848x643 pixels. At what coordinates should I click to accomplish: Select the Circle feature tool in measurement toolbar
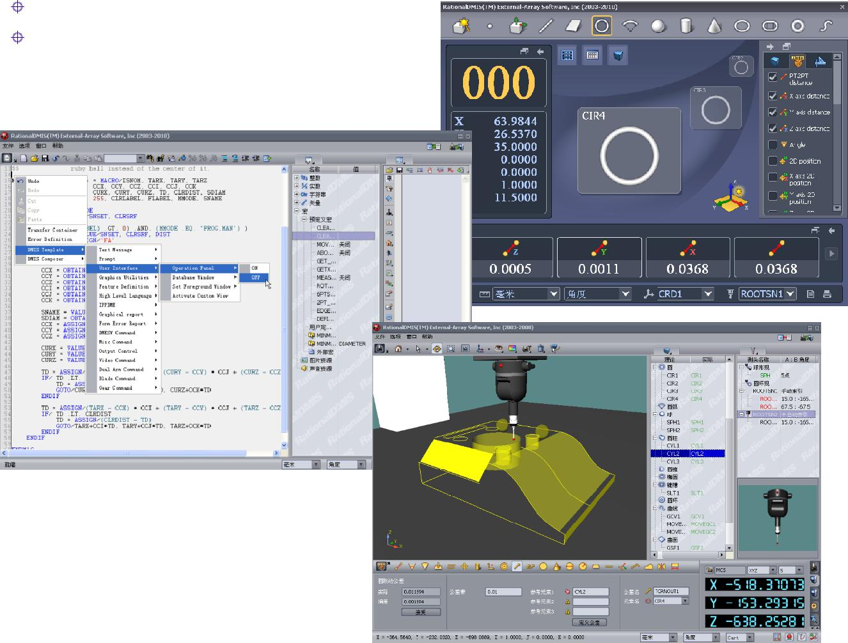click(x=601, y=26)
